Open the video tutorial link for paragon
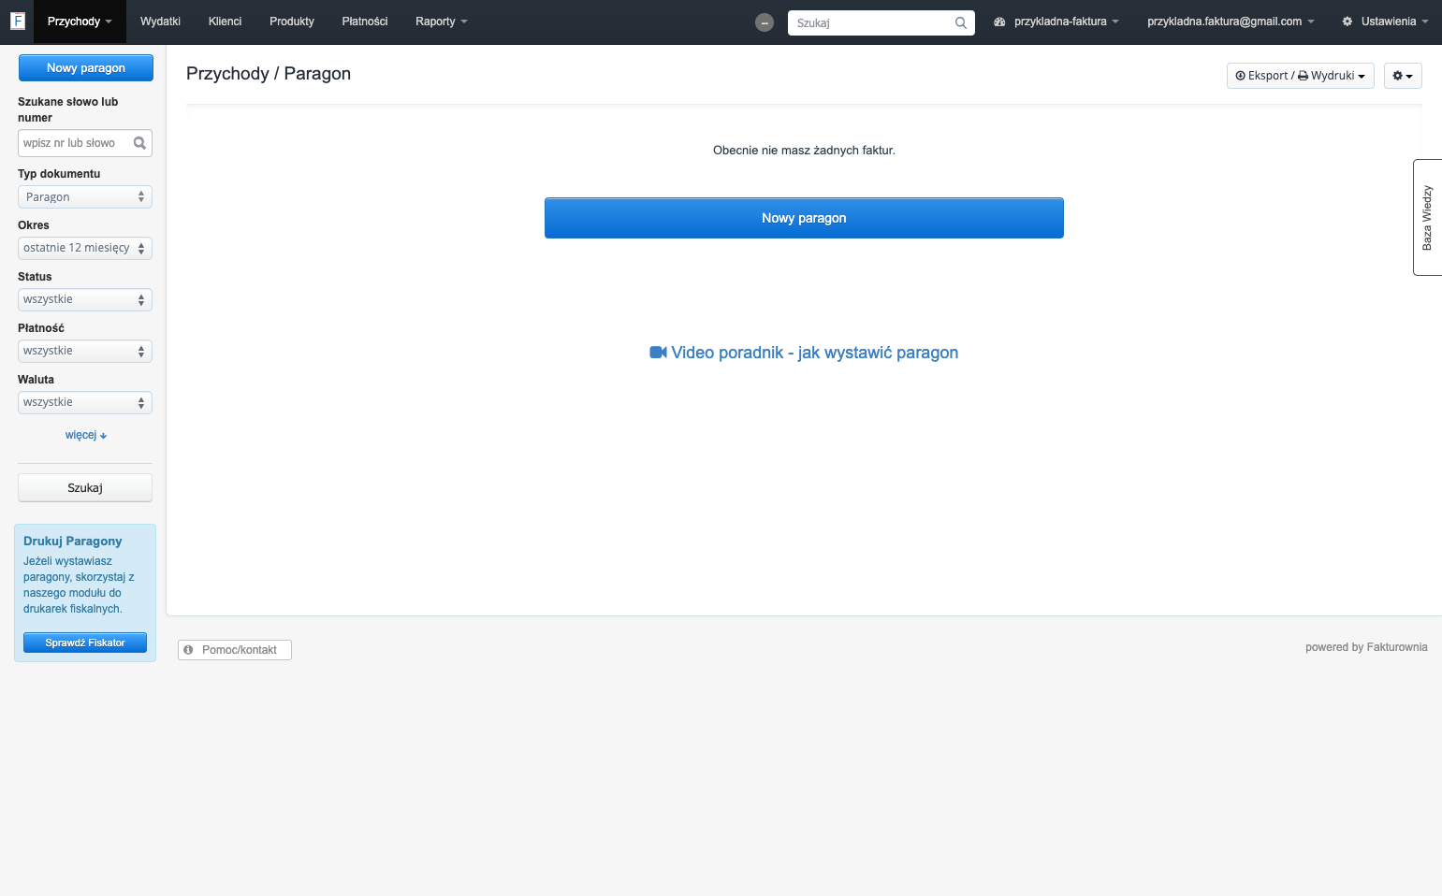Image resolution: width=1442 pixels, height=896 pixels. [804, 353]
